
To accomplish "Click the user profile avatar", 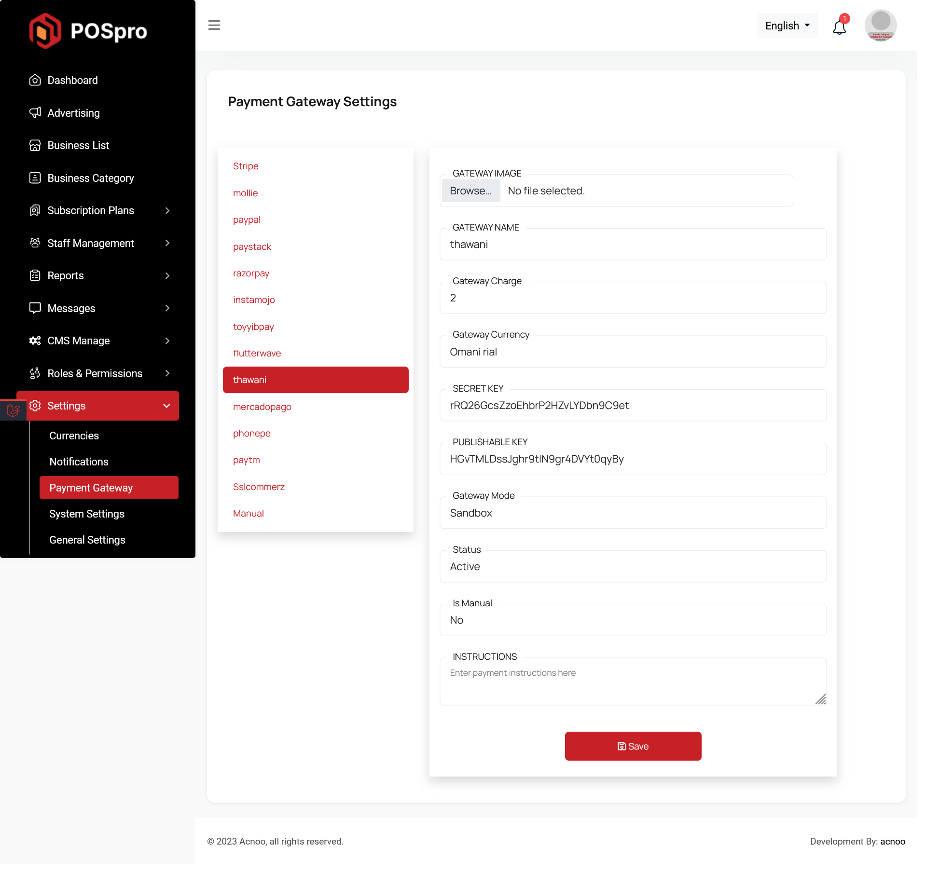I will click(880, 25).
